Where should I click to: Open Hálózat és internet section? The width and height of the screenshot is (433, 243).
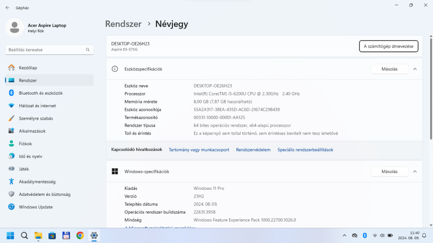tap(37, 106)
